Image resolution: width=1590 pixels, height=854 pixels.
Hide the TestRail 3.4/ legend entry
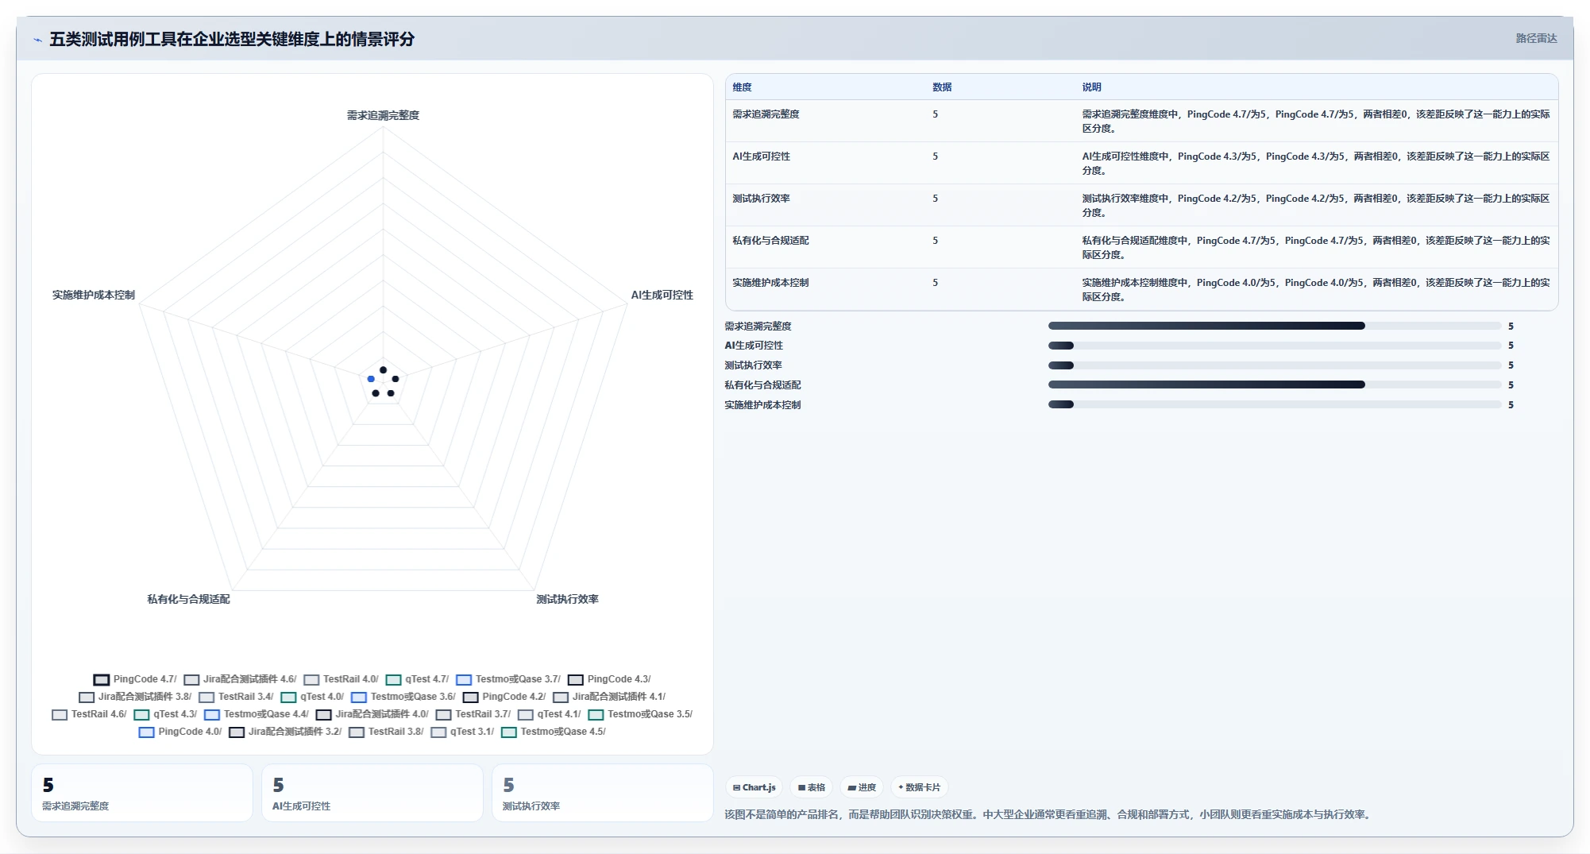coord(236,697)
